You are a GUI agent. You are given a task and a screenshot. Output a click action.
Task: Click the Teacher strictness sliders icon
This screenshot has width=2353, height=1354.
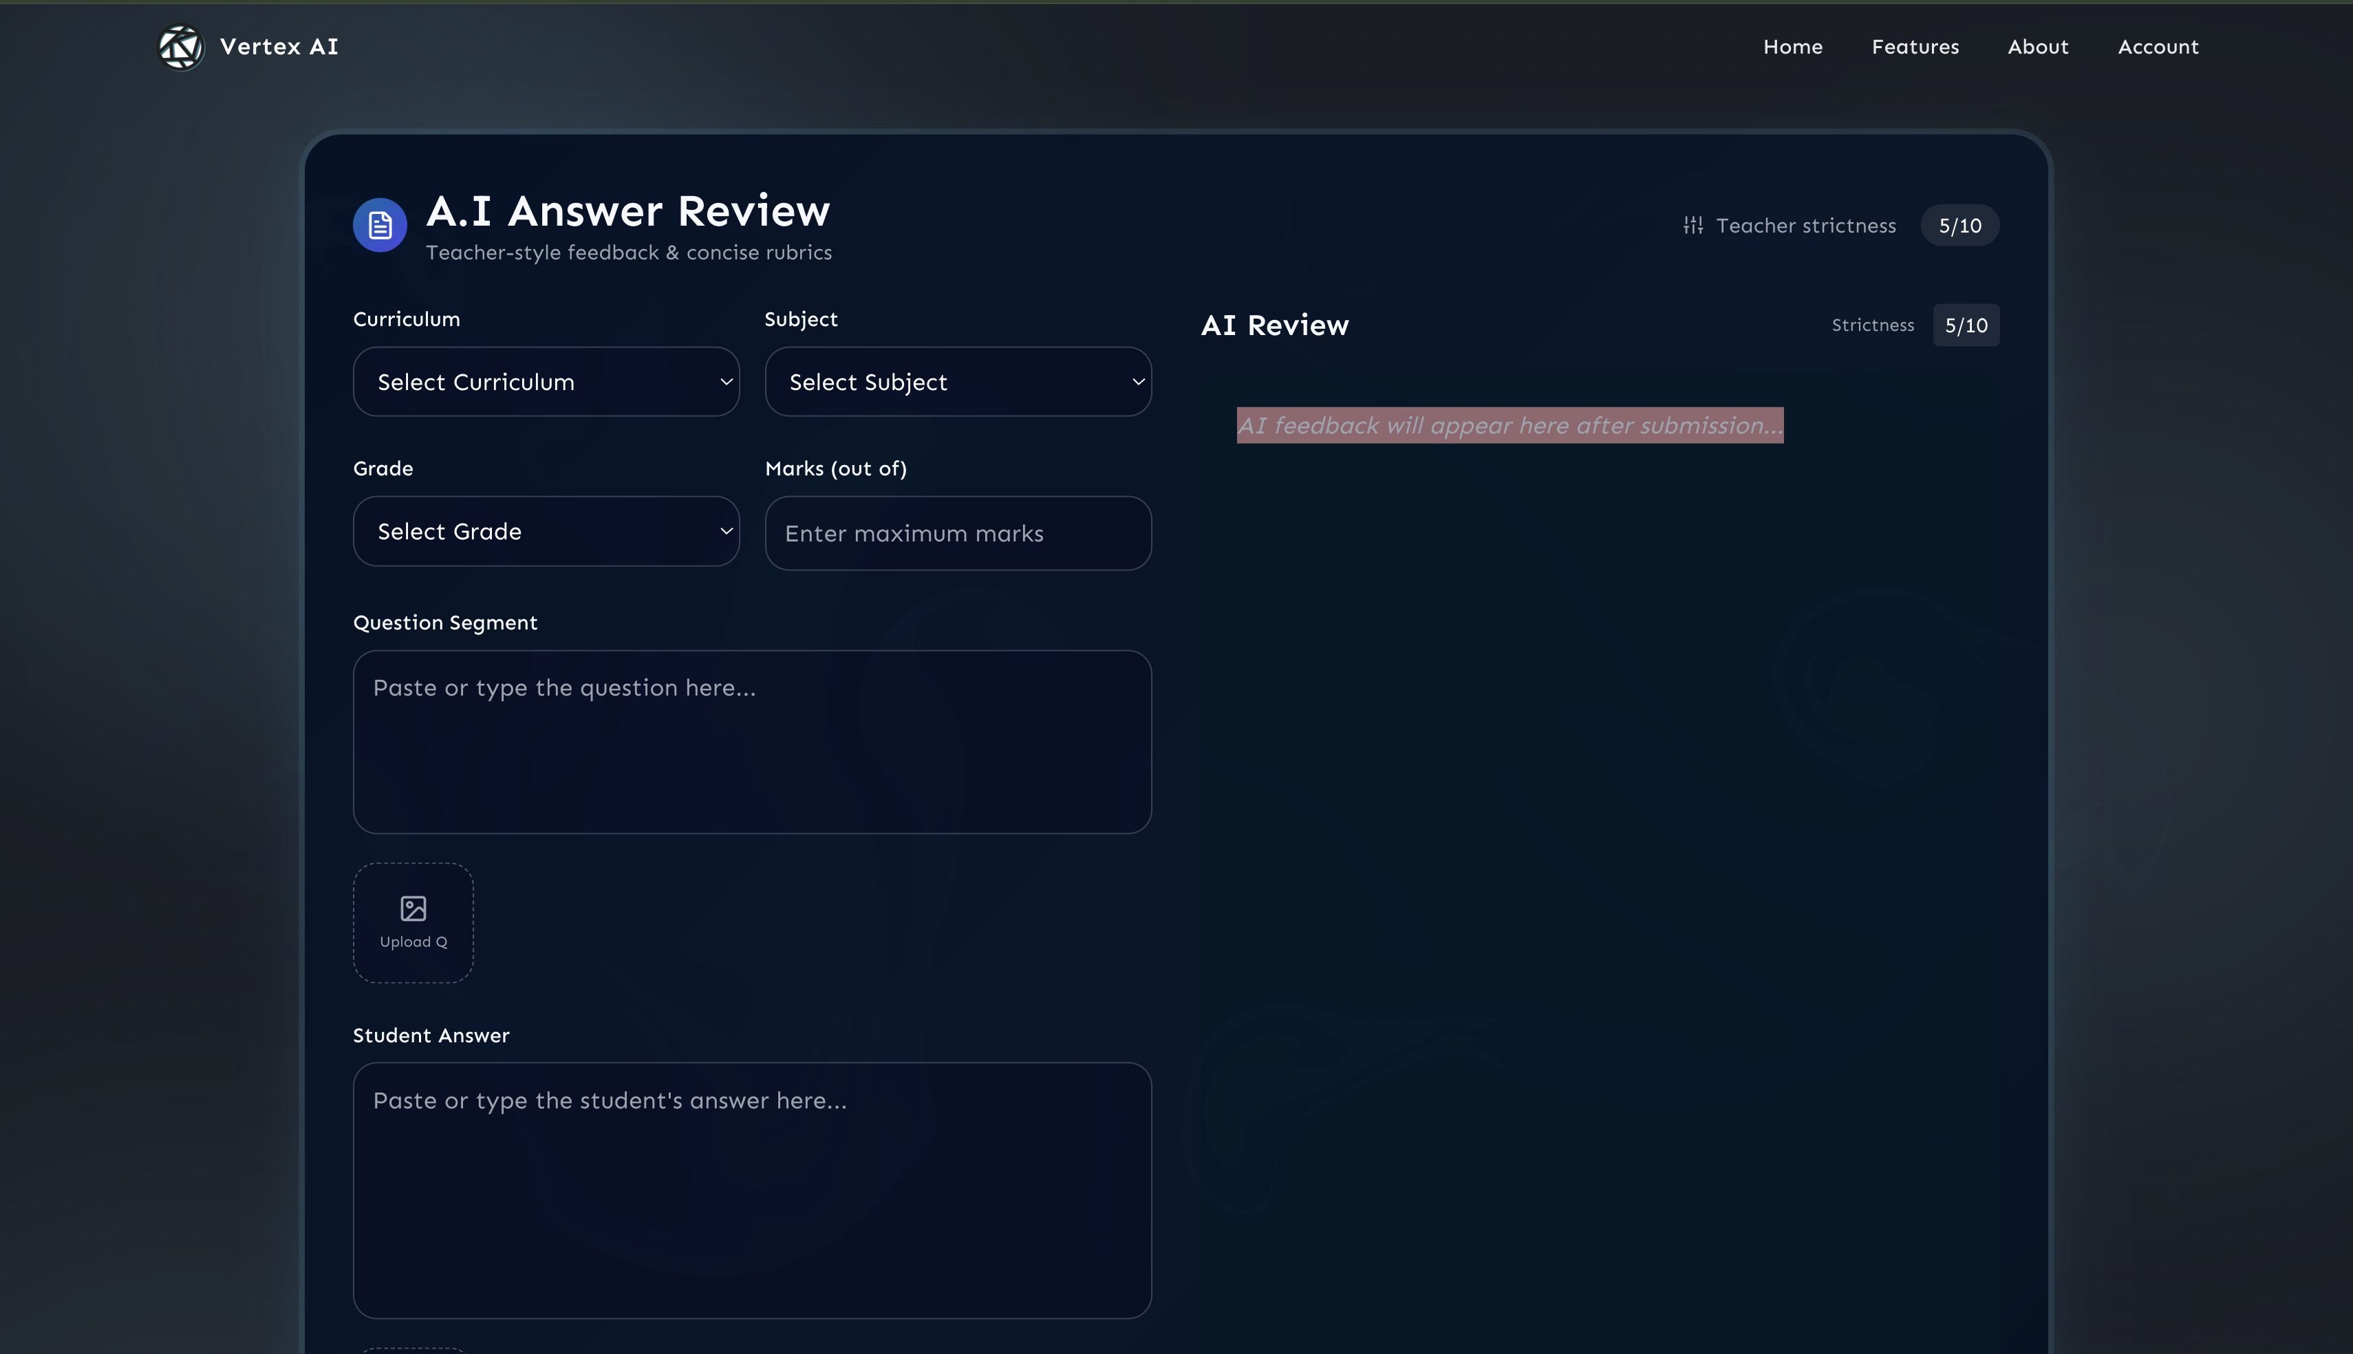point(1693,224)
